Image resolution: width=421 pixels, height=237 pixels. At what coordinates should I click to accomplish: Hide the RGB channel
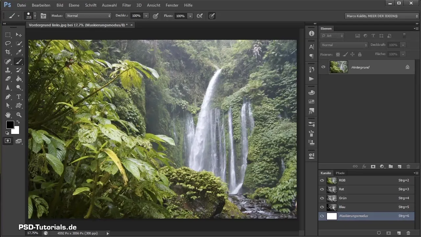[x=322, y=180]
